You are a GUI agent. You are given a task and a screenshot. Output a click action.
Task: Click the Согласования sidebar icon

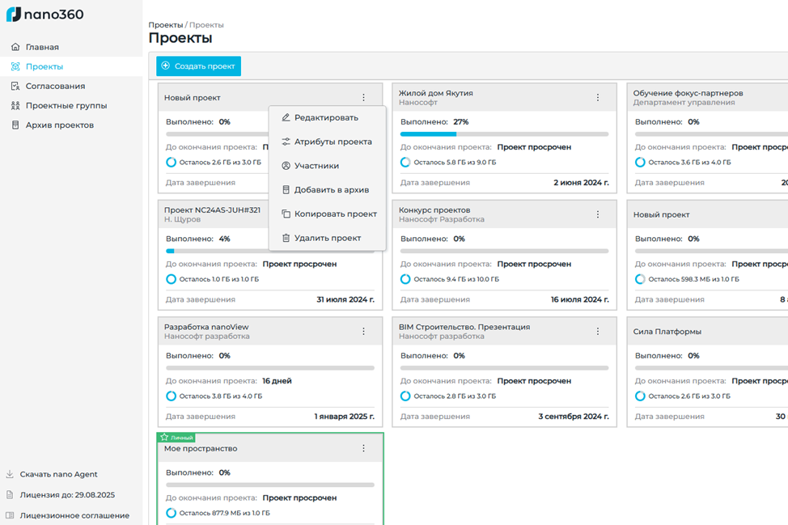pos(15,86)
